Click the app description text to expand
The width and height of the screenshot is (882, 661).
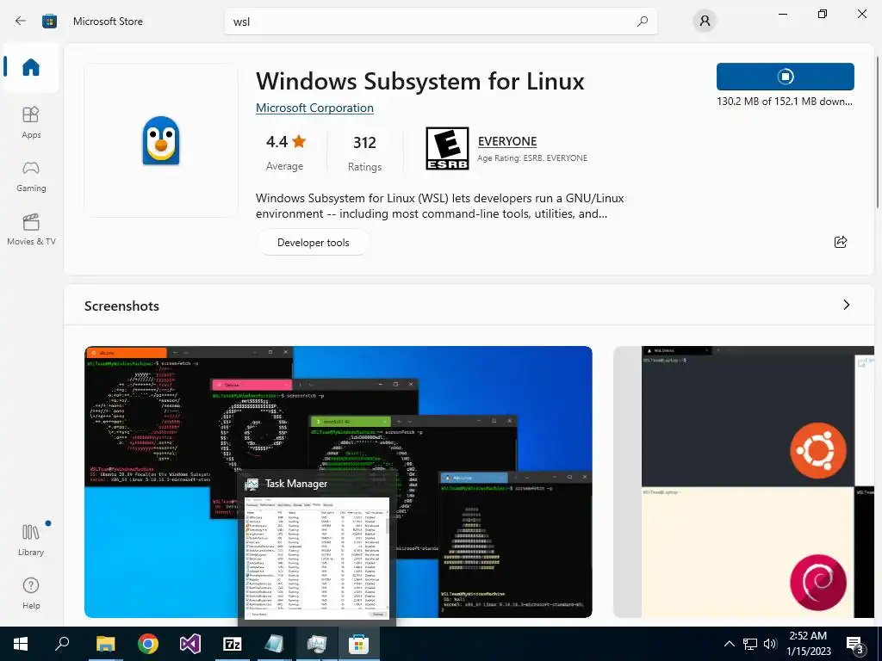point(440,206)
